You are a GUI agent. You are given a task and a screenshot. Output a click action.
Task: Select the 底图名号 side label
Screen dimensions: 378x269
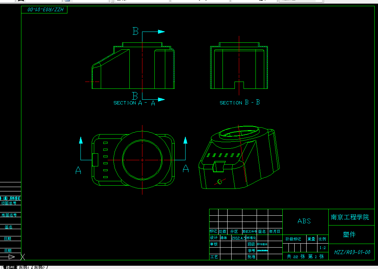(9, 215)
